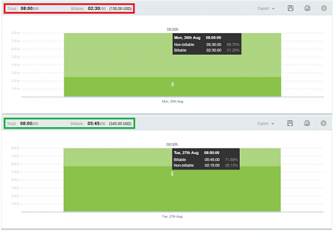Click save icon in Monday 26th Aug report

pyautogui.click(x=290, y=8)
